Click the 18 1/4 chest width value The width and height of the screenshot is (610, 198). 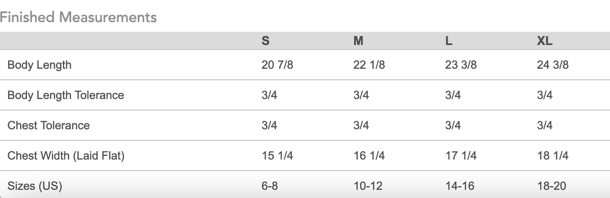[x=553, y=156]
